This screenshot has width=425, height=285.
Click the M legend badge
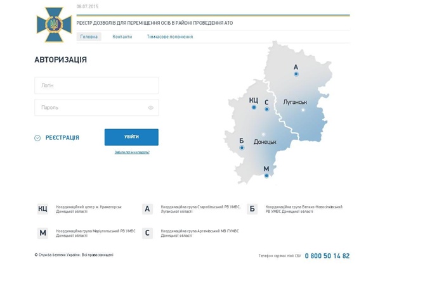click(x=43, y=233)
